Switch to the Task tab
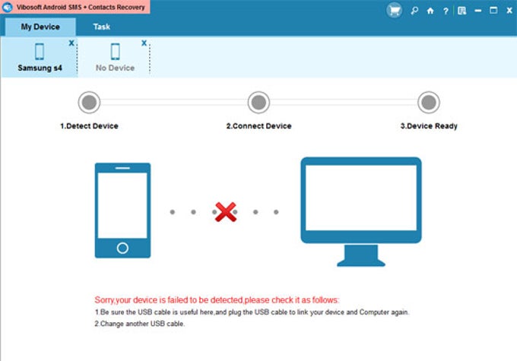Screen dimensions: 517x361 [x=102, y=27]
